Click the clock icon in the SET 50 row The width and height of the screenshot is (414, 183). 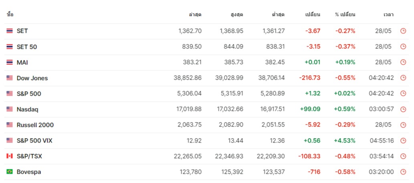coord(403,46)
